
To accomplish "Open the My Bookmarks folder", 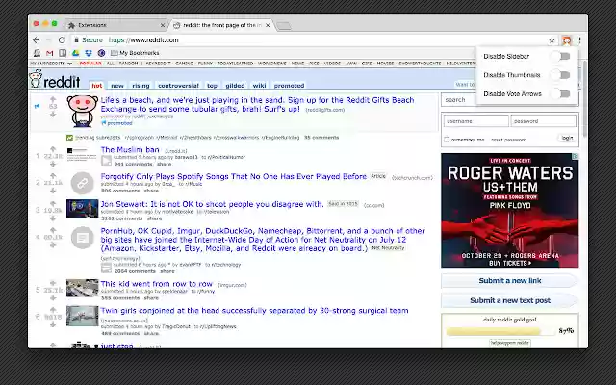I will tap(135, 53).
